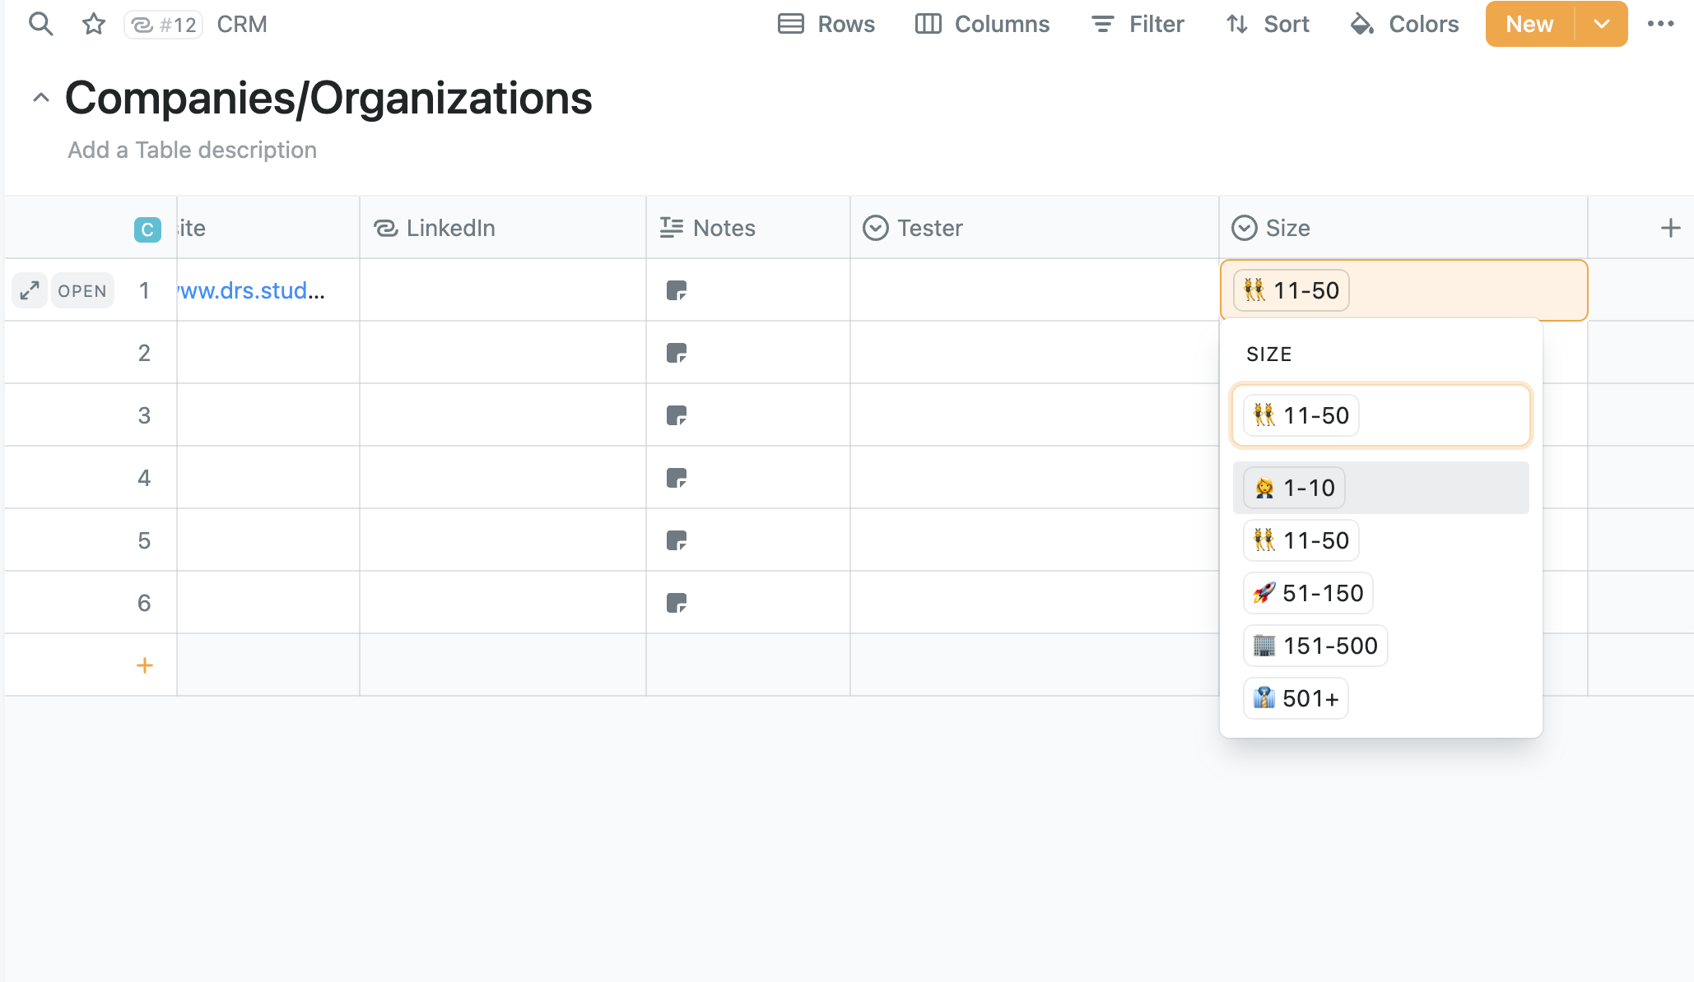Add a new row with orange plus
The width and height of the screenshot is (1694, 982).
click(x=145, y=665)
